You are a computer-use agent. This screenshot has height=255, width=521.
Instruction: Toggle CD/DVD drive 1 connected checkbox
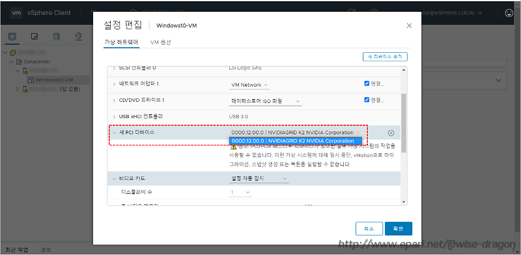pyautogui.click(x=367, y=100)
